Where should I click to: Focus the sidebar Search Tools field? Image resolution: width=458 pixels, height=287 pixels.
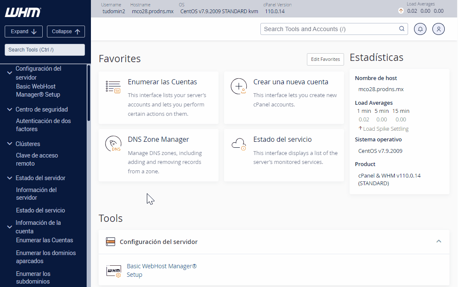click(45, 50)
